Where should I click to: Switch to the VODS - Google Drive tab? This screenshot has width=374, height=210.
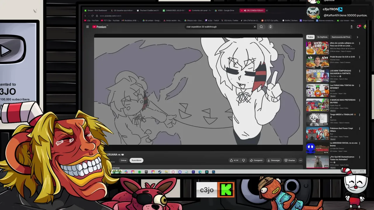coord(224,10)
